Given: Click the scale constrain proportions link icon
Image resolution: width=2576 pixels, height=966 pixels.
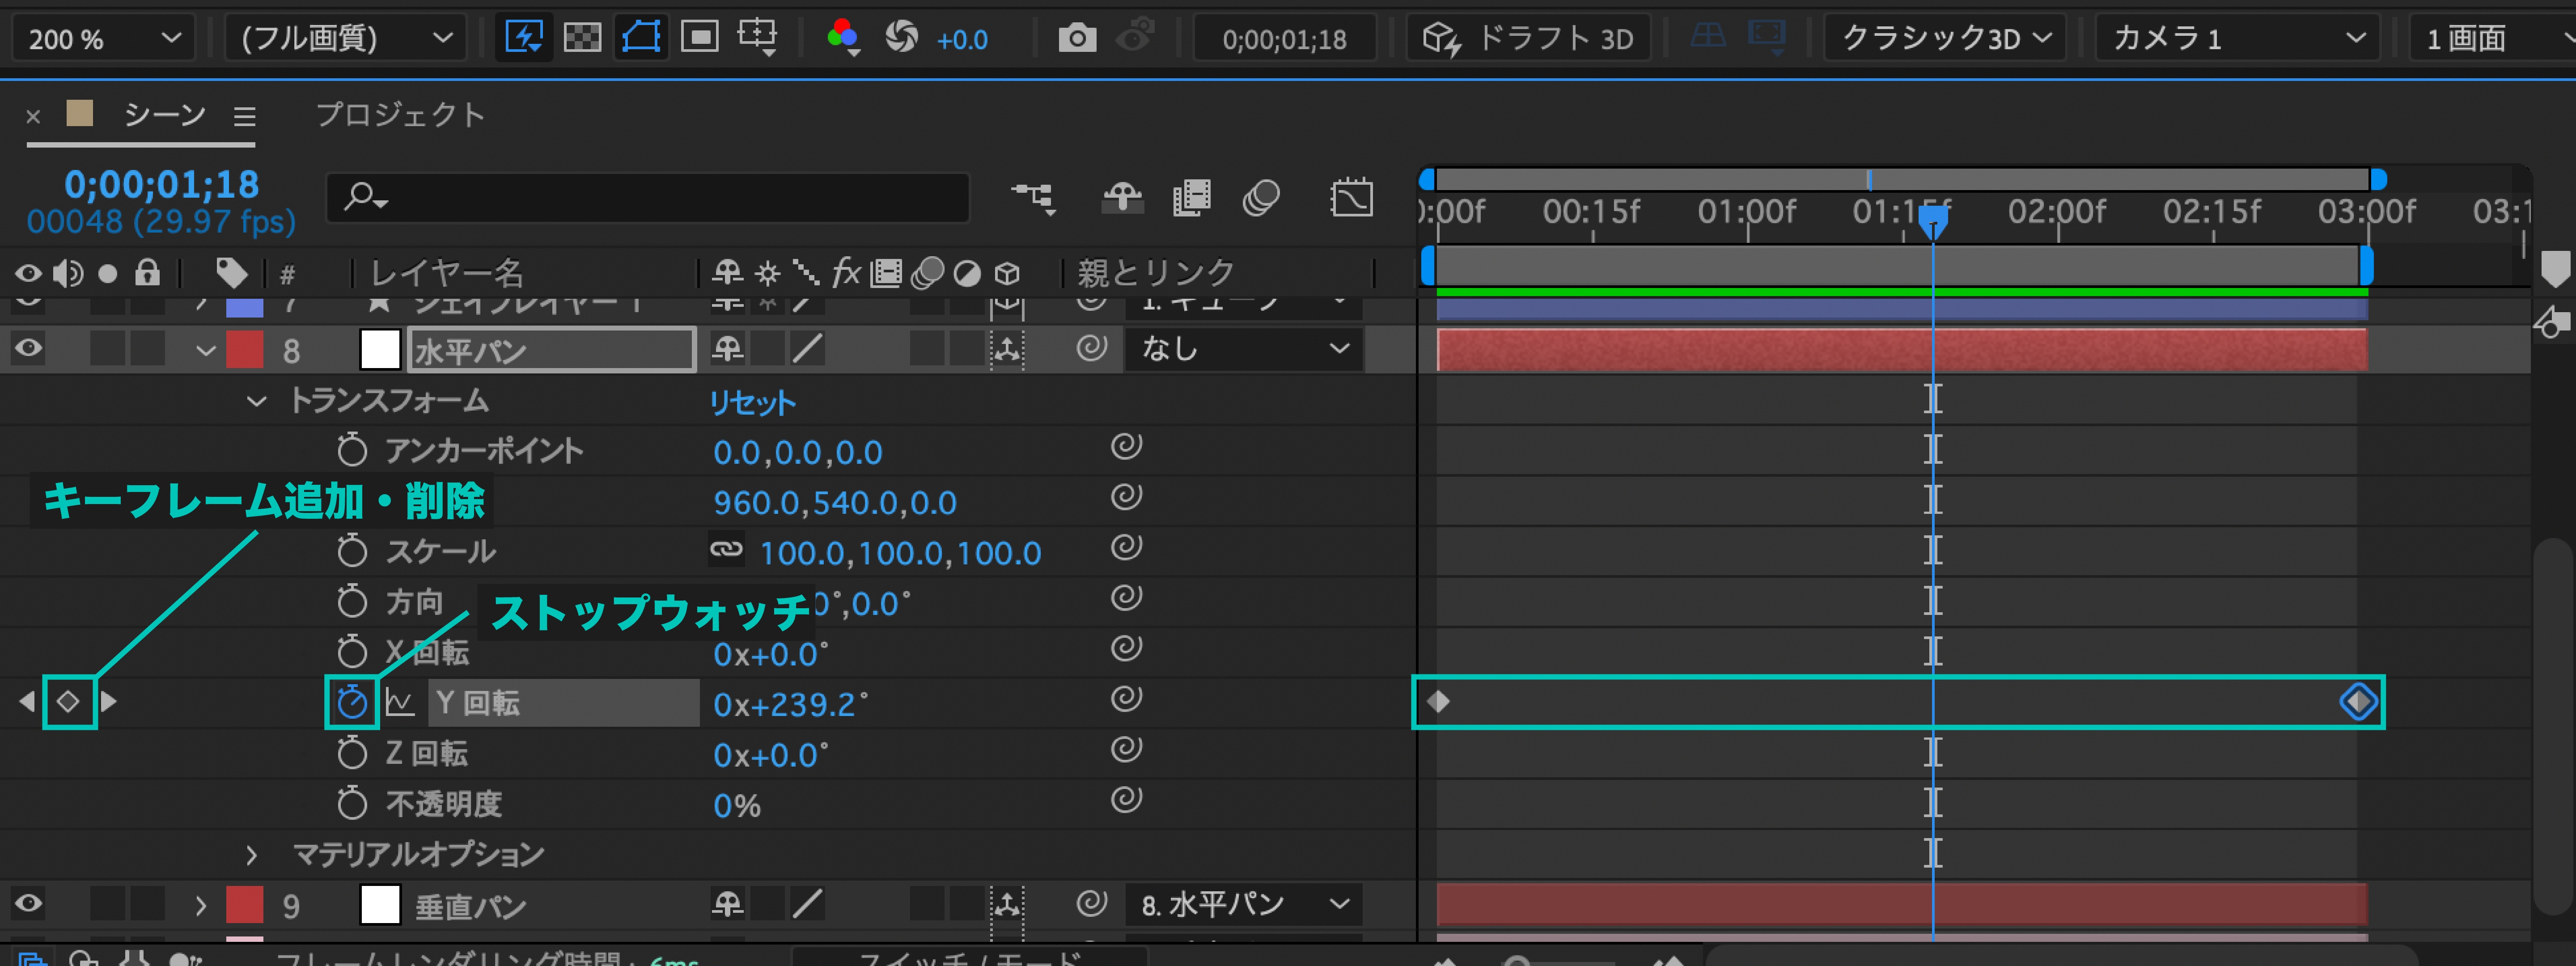Looking at the screenshot, I should pyautogui.click(x=726, y=549).
